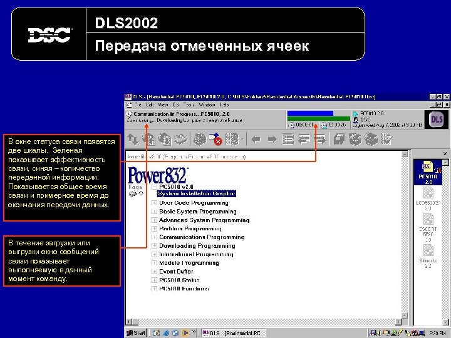Expand PC5010 Functions node

click(154, 289)
